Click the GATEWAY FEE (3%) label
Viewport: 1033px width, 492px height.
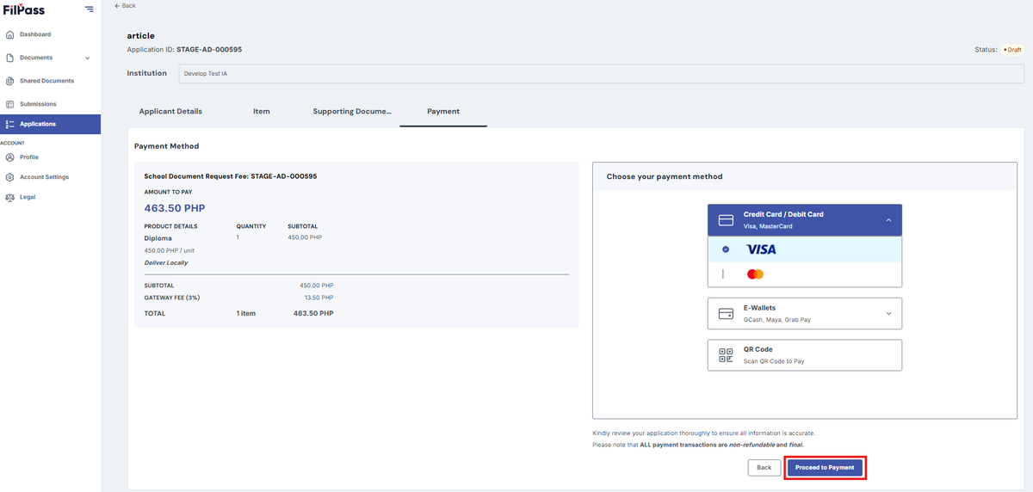click(x=173, y=298)
